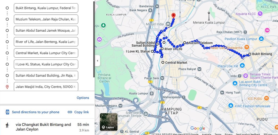The height and width of the screenshot is (135, 278).
Task: Click the directions panel scrollbar
Action: coord(94,39)
